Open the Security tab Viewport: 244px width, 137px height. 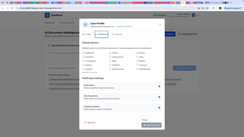pos(117,34)
